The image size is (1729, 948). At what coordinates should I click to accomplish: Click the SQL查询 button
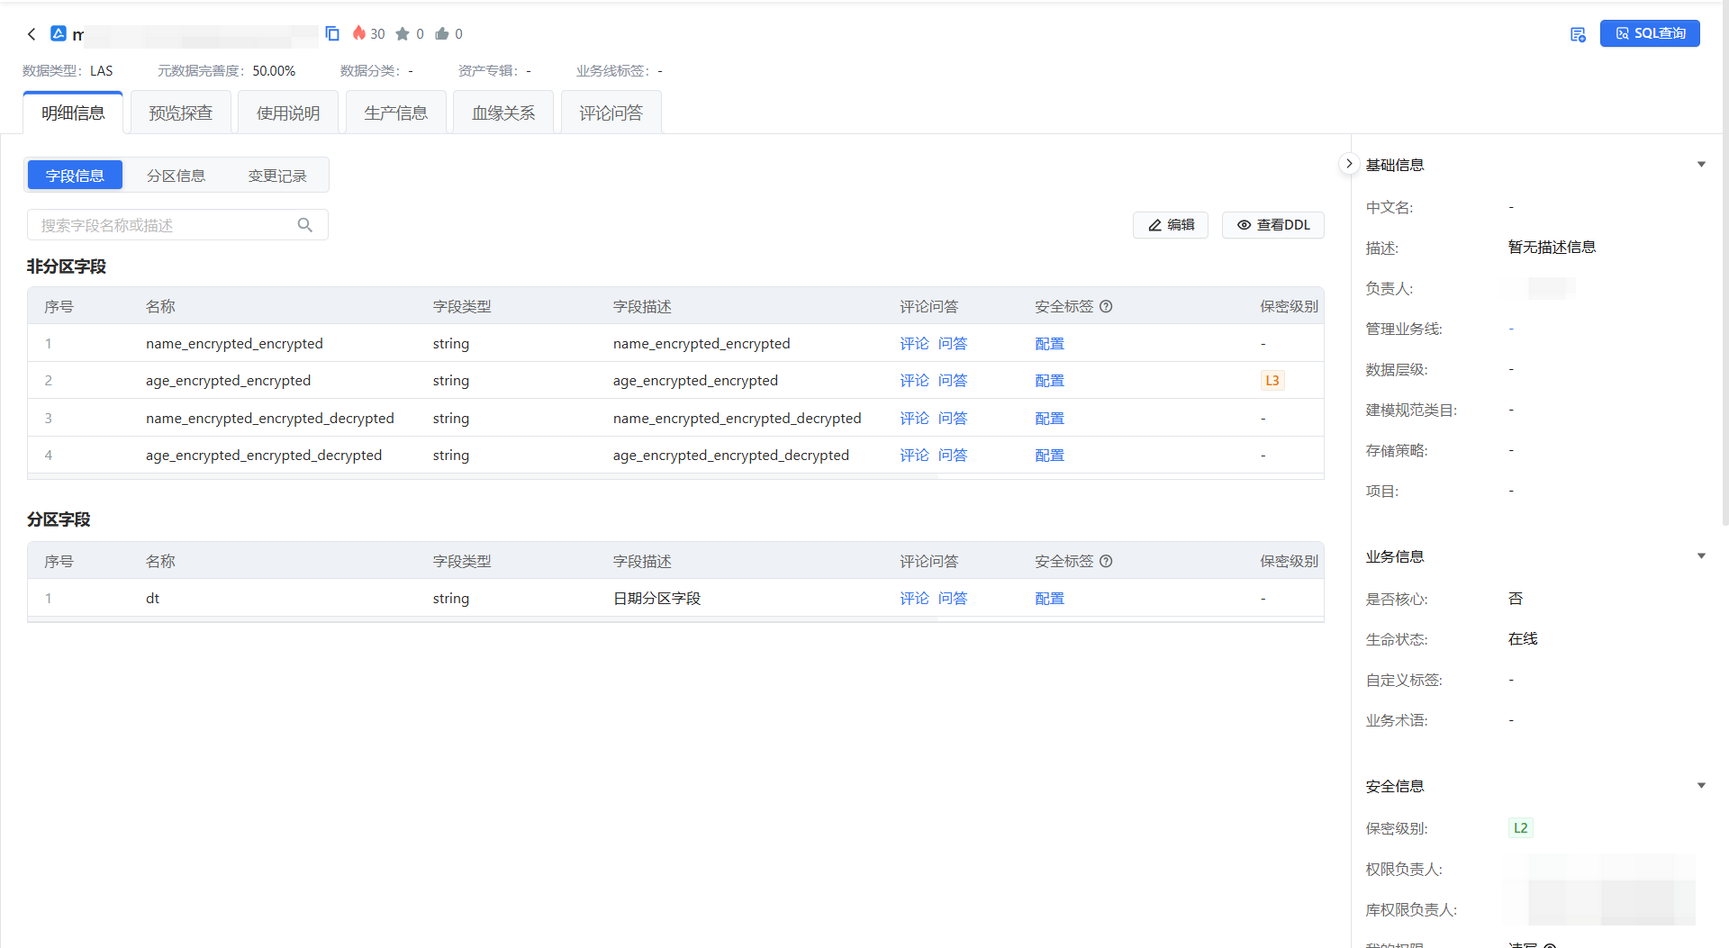[1650, 33]
